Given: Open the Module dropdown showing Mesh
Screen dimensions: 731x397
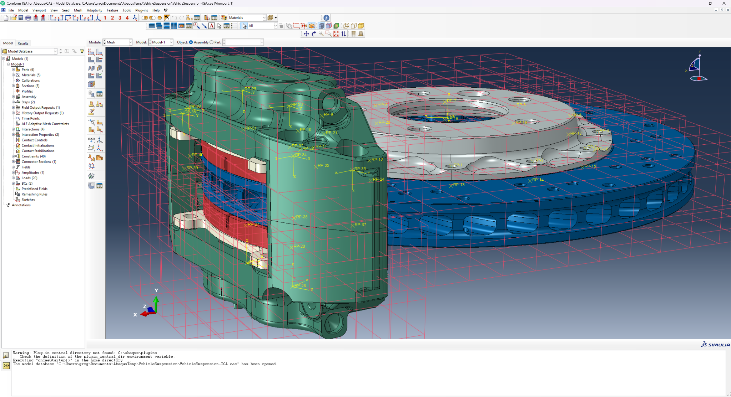Looking at the screenshot, I should click(x=118, y=42).
